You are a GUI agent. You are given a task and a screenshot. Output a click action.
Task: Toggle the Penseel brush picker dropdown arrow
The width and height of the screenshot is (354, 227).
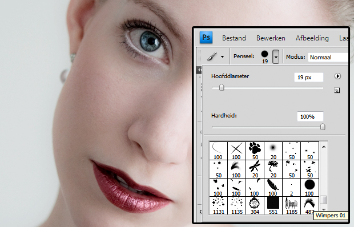(x=276, y=57)
